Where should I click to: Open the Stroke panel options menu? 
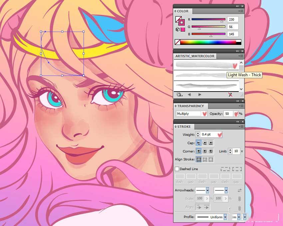click(241, 126)
